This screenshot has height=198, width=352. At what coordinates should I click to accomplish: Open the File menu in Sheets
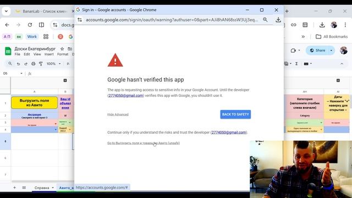(17, 54)
